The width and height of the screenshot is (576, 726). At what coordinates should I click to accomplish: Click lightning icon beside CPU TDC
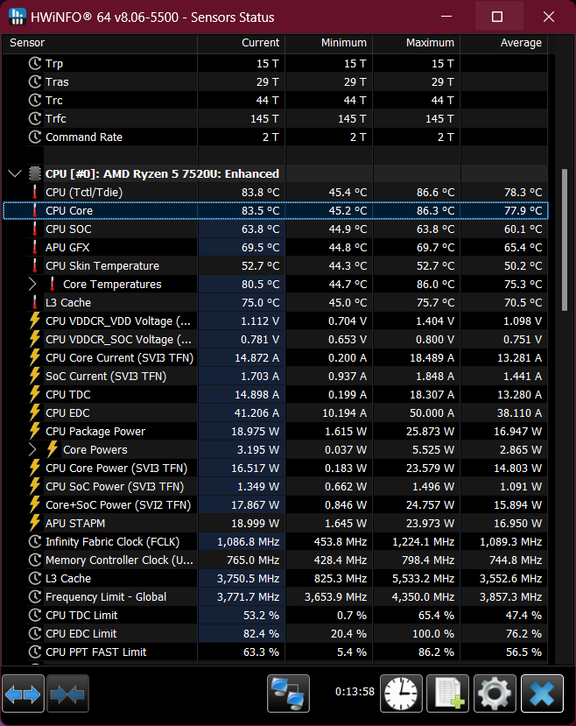pos(35,394)
